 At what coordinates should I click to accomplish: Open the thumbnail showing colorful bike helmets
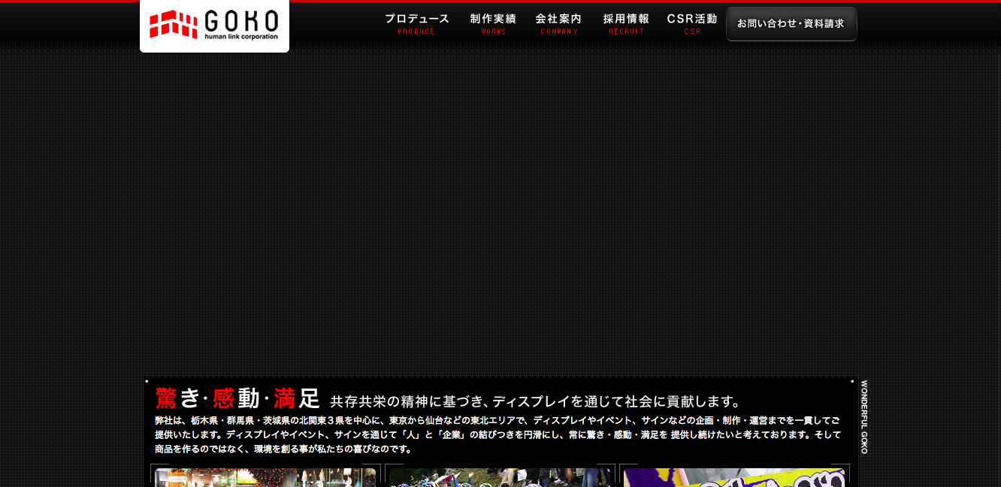(x=500, y=476)
